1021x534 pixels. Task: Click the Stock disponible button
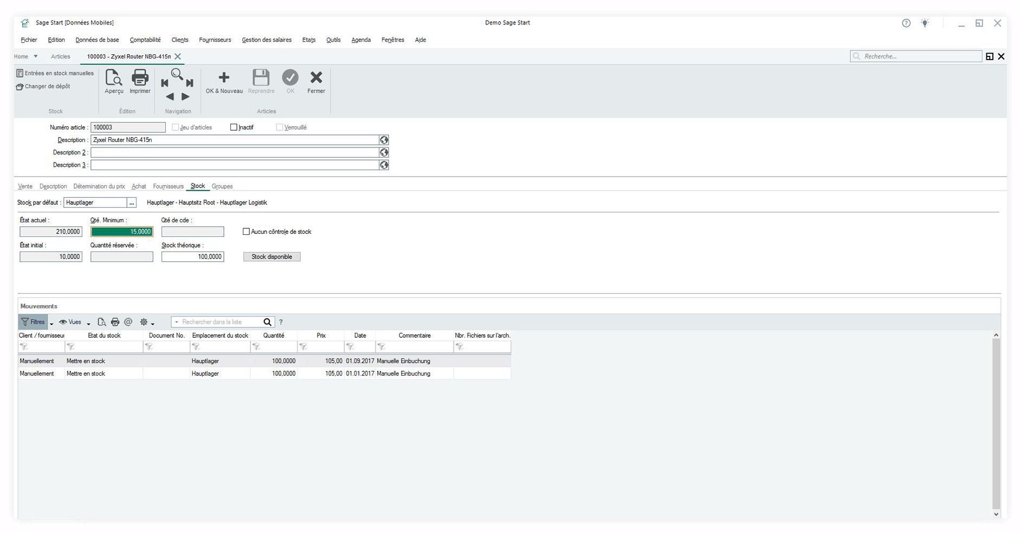tap(272, 257)
